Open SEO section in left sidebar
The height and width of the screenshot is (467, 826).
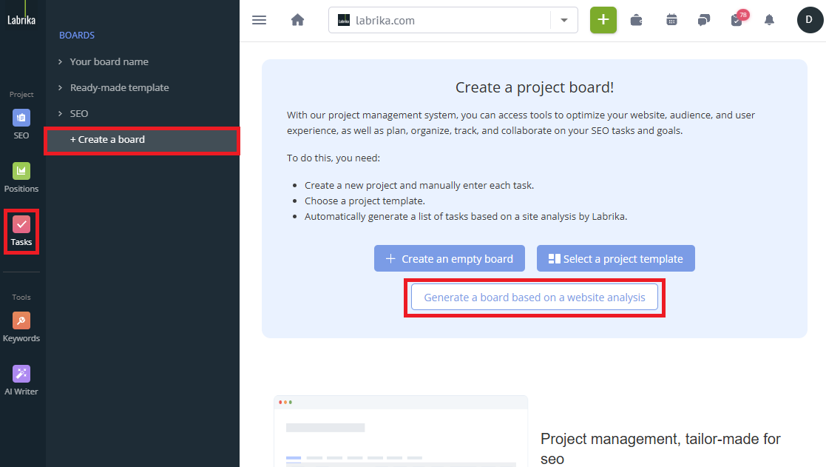[x=21, y=124]
